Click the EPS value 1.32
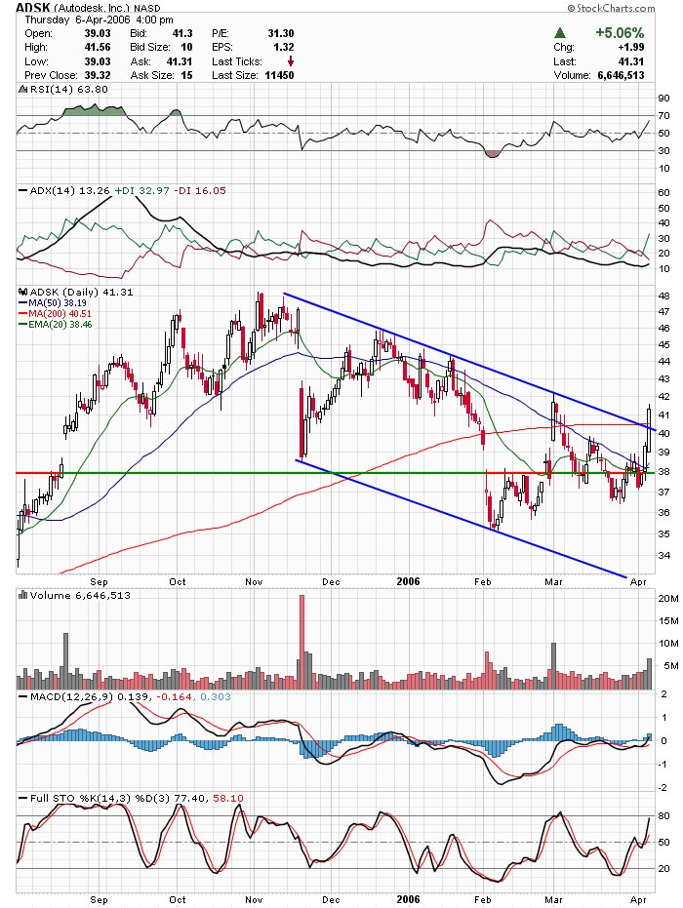Image resolution: width=683 pixels, height=908 pixels. (284, 47)
